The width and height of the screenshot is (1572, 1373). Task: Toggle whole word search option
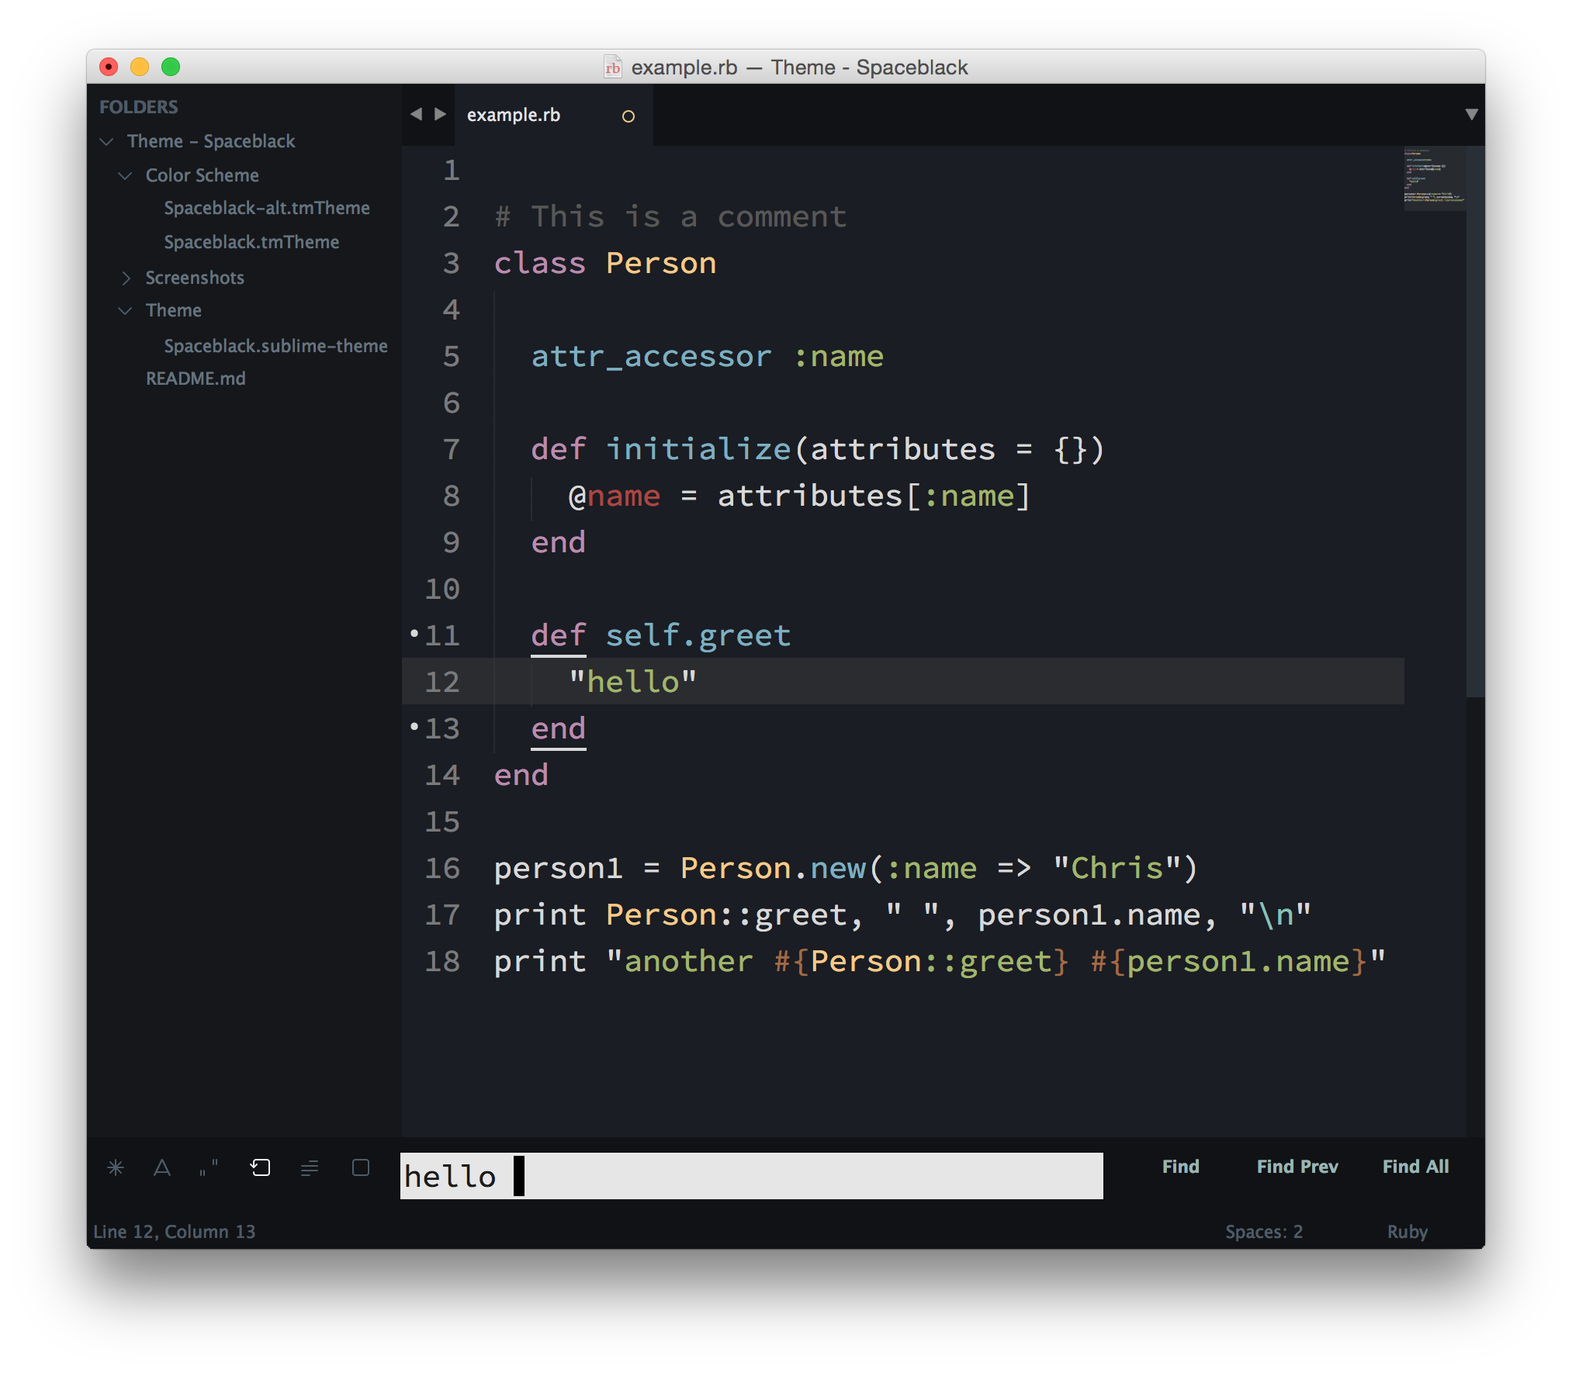click(x=209, y=1167)
